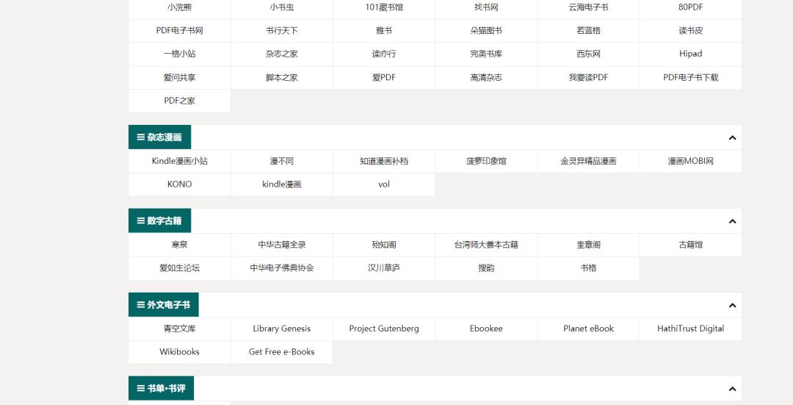Open the 搜韵 link

tap(486, 268)
